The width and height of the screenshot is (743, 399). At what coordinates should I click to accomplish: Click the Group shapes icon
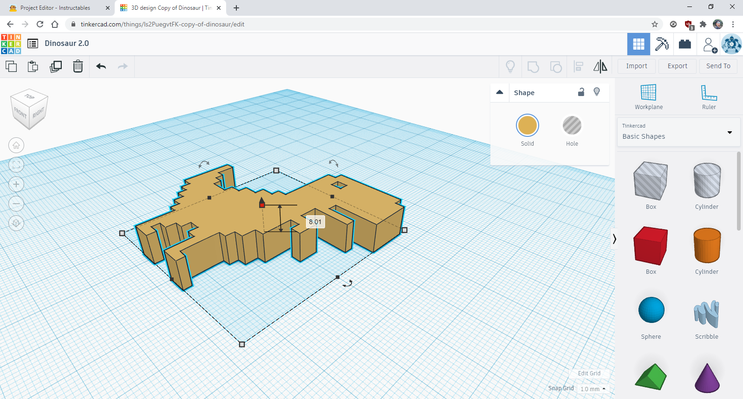(533, 67)
